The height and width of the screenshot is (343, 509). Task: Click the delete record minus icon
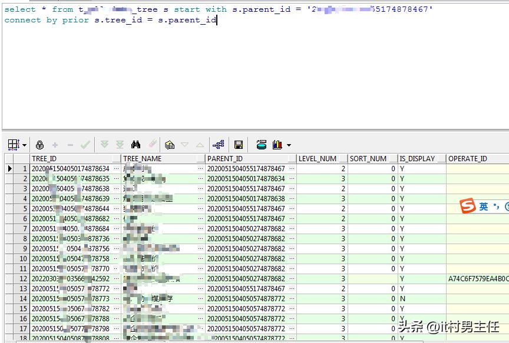click(x=70, y=145)
